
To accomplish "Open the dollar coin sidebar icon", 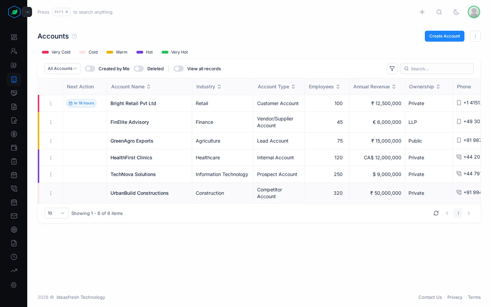I will point(14,134).
